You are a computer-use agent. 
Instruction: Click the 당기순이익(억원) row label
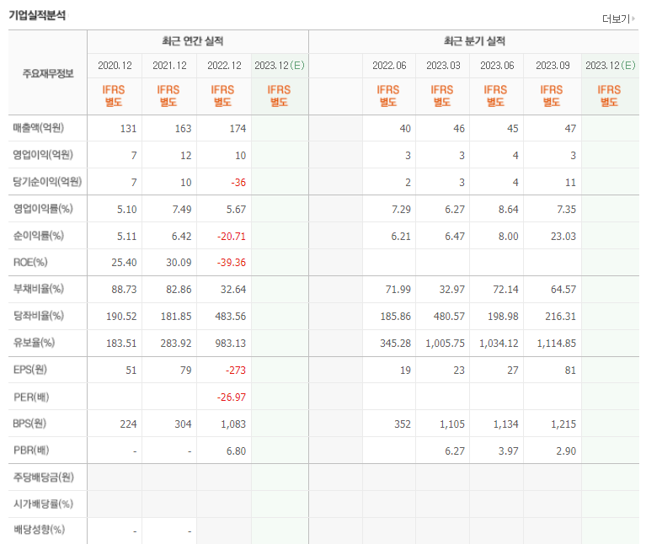pyautogui.click(x=47, y=181)
